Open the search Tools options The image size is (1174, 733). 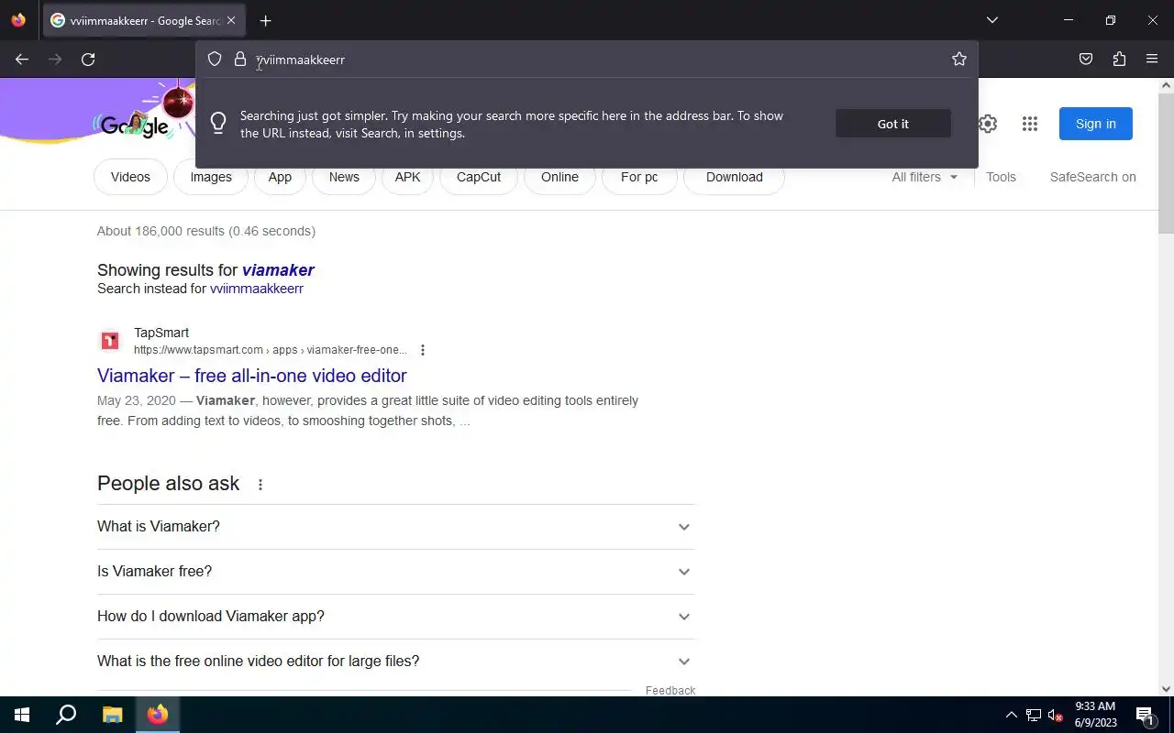coord(1001,177)
